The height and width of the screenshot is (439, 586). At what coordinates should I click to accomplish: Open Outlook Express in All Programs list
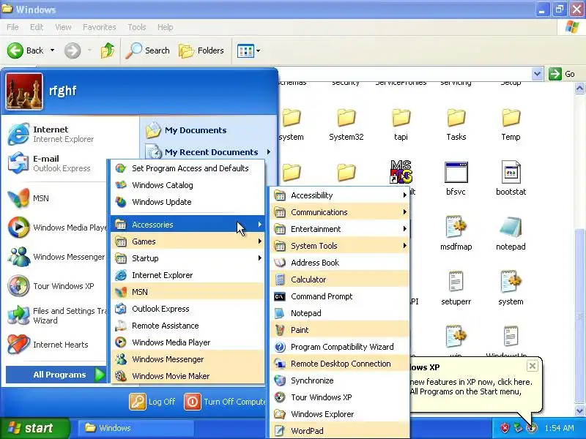[188, 308]
